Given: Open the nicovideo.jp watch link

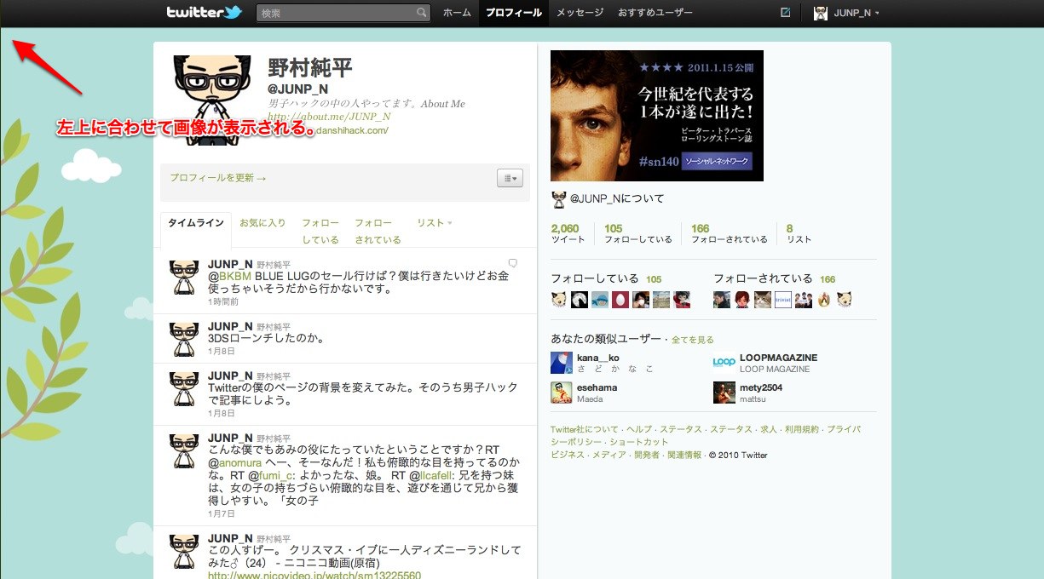Looking at the screenshot, I should pos(314,575).
